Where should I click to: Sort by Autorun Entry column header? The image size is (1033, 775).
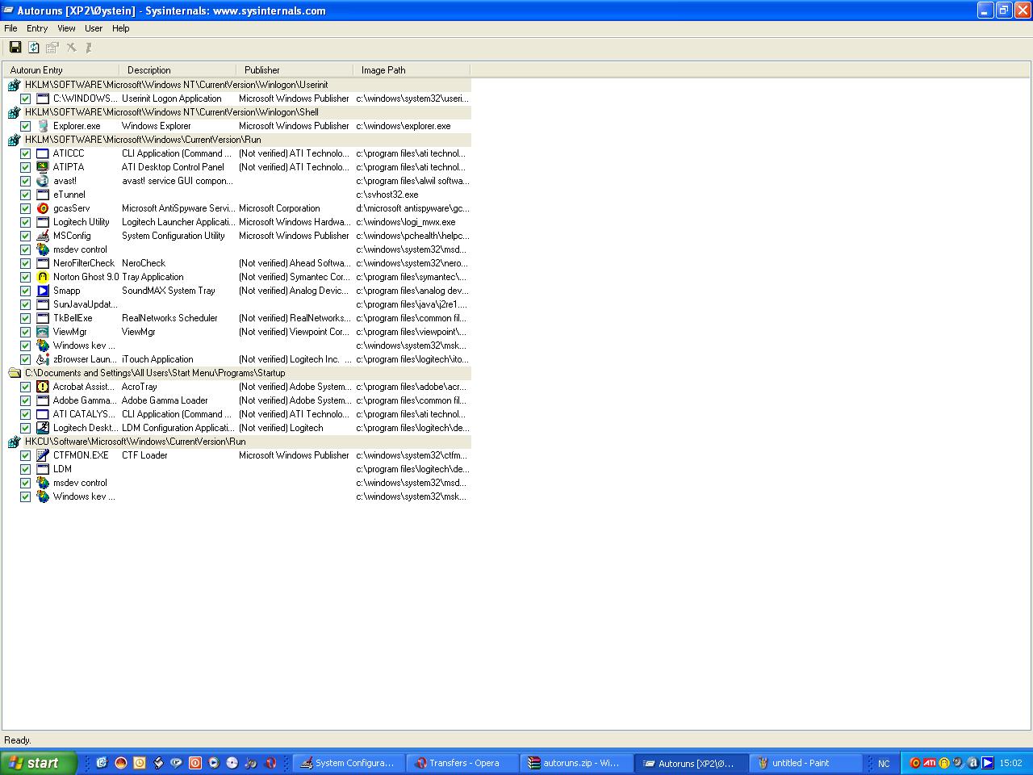61,70
